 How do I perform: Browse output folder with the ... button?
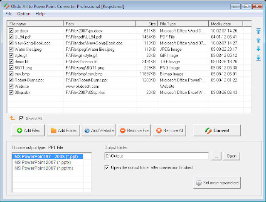tap(216, 156)
